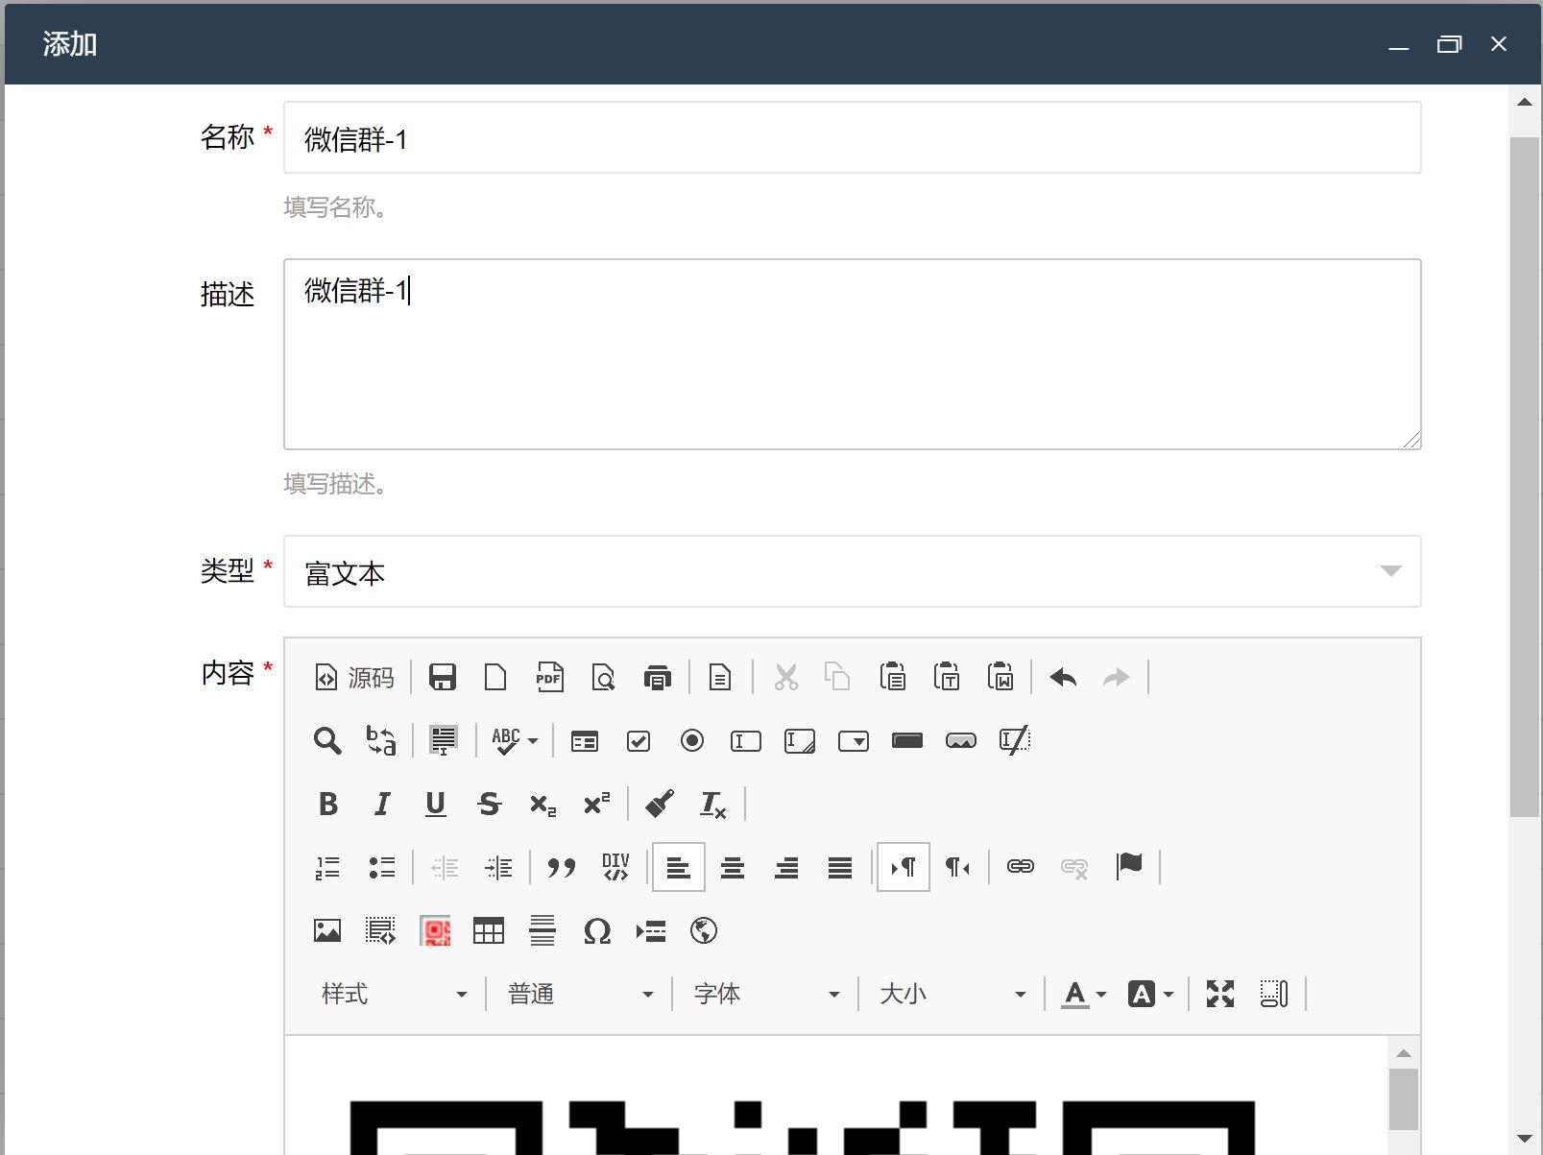1543x1155 pixels.
Task: Remove text formatting
Action: coord(713,804)
